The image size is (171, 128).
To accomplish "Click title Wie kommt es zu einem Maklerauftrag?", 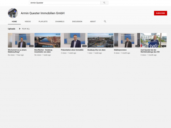I will (17, 51).
